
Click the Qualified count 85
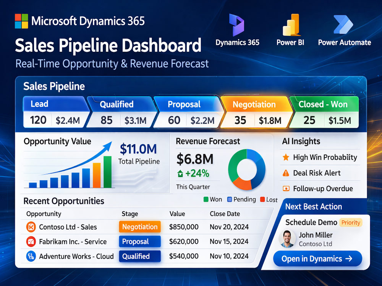(x=107, y=120)
